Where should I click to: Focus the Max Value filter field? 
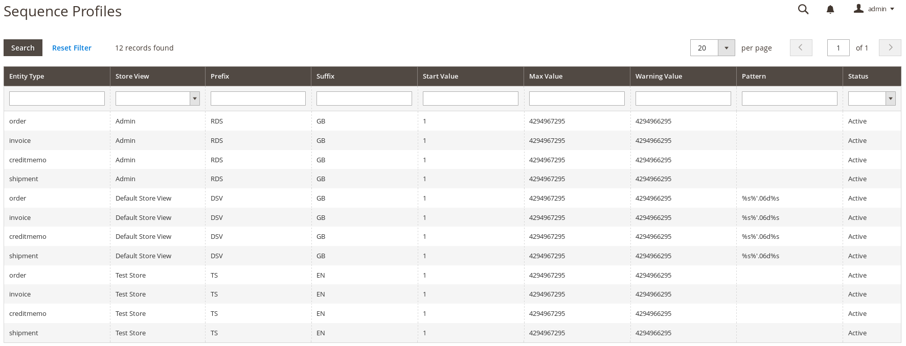tap(577, 98)
